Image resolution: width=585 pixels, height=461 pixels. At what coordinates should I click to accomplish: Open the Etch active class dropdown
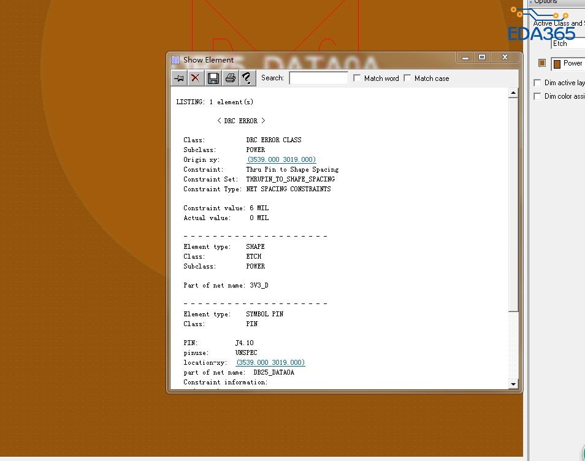(x=568, y=44)
